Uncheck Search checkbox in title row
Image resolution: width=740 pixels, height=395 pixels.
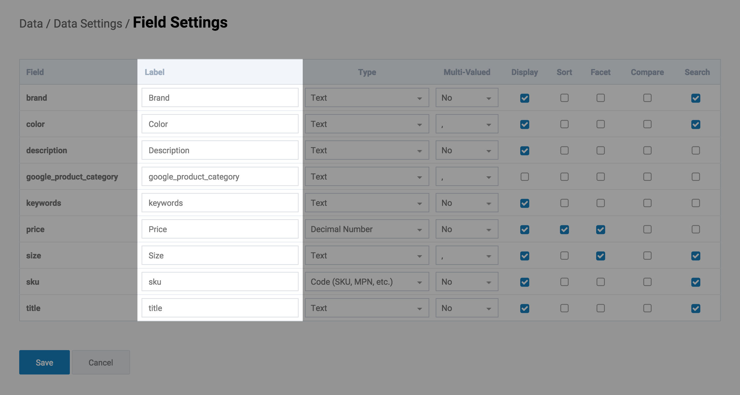pyautogui.click(x=695, y=308)
